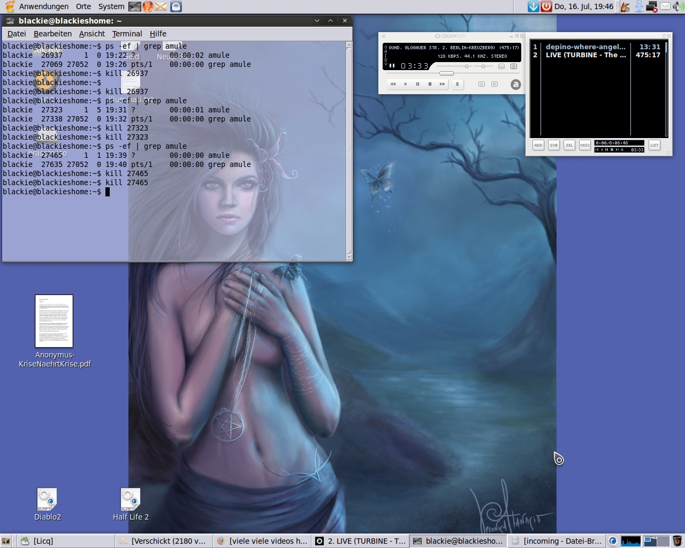The image size is (685, 548).
Task: Open terminal window menu arrow in titlebar
Action: point(317,20)
